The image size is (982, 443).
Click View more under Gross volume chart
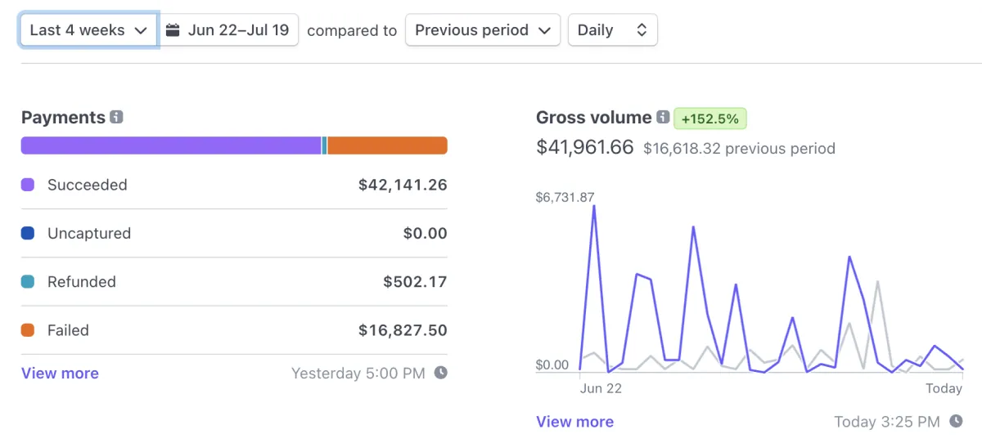pos(574,422)
